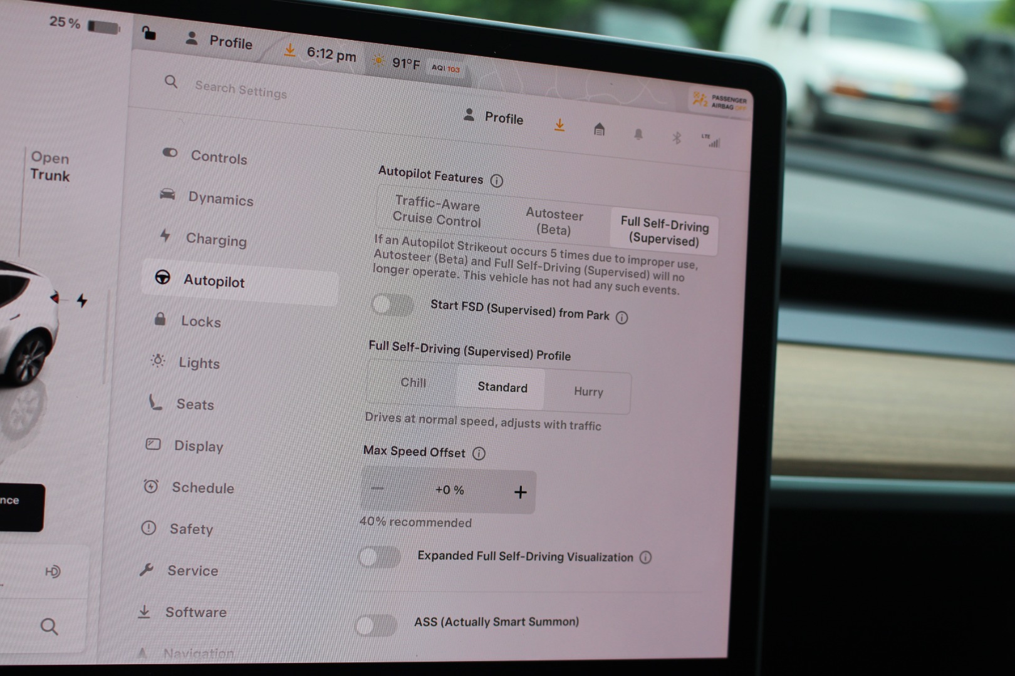Image resolution: width=1015 pixels, height=676 pixels.
Task: Select the Chill driving profile
Action: coord(413,383)
